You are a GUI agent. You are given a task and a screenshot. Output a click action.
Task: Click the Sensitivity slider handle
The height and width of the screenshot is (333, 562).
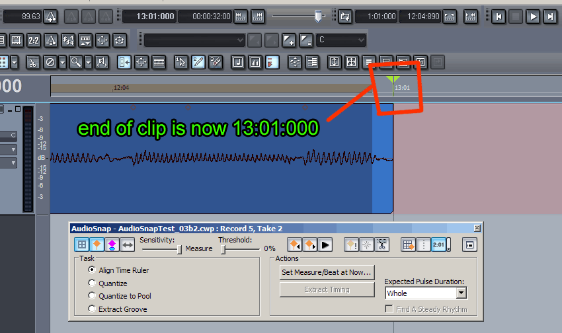tap(179, 249)
